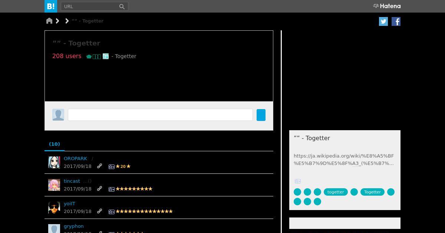Open gryphon's avatar image
This screenshot has height=233, width=445.
54,229
